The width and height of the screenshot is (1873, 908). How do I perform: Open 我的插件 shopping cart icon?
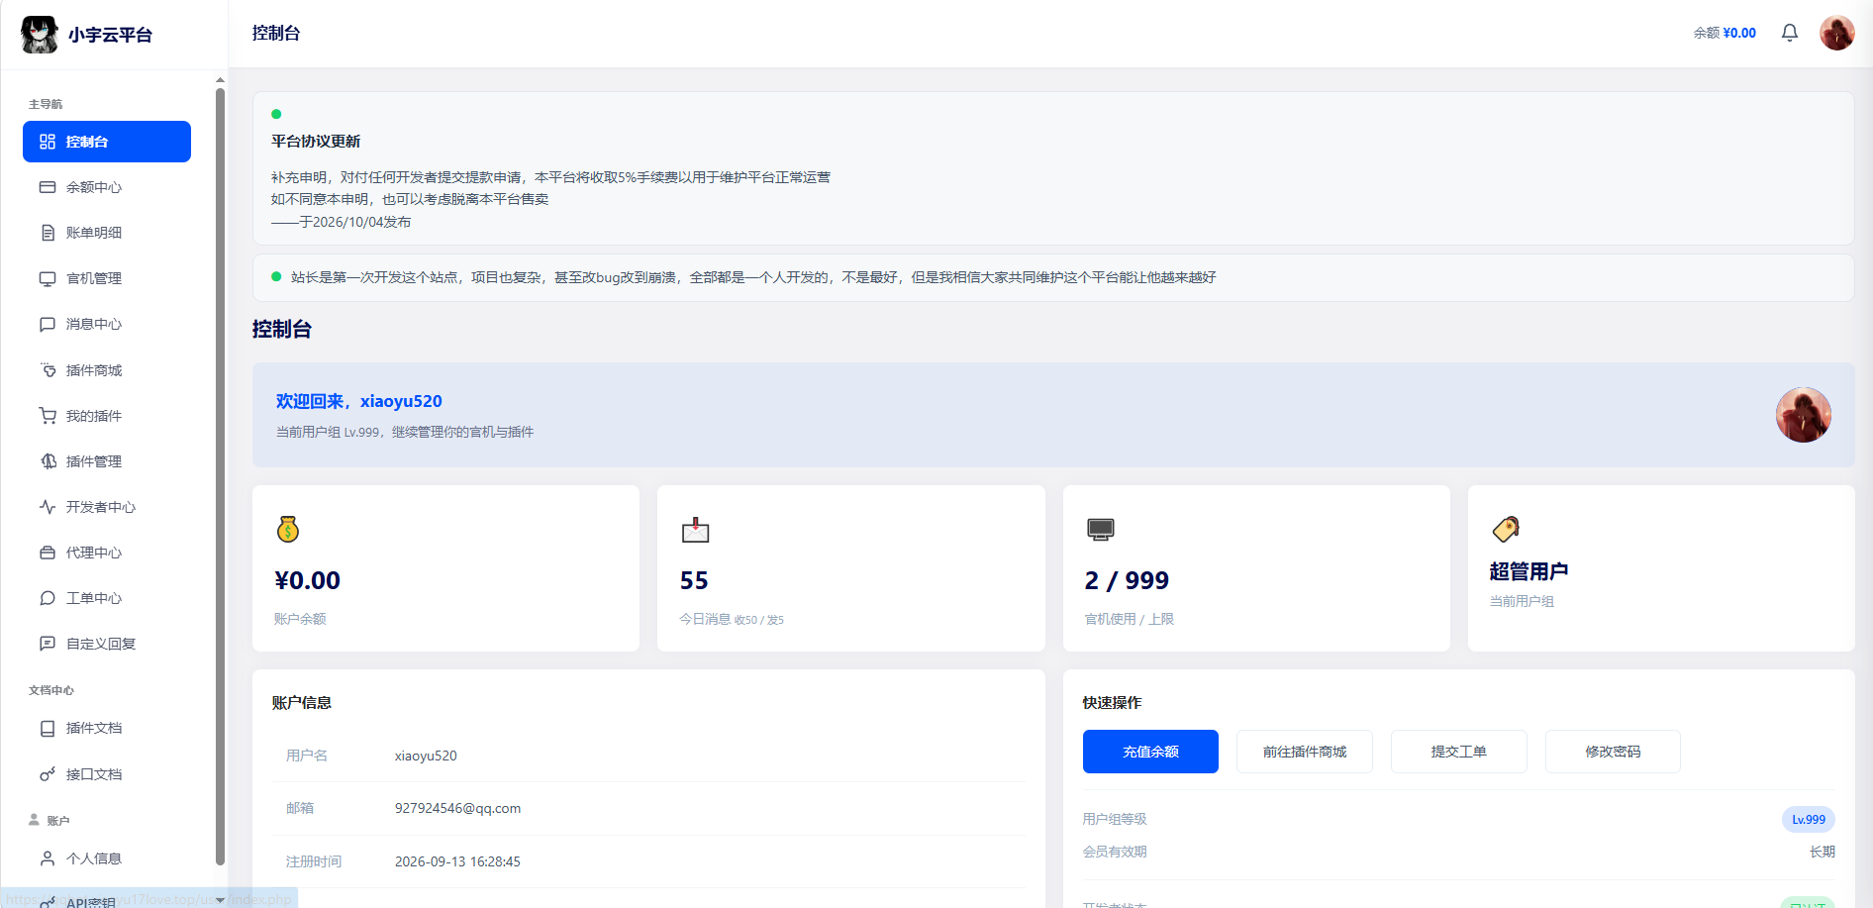point(48,416)
